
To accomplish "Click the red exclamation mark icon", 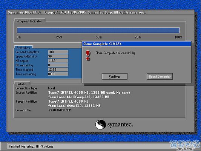I will [88, 55].
